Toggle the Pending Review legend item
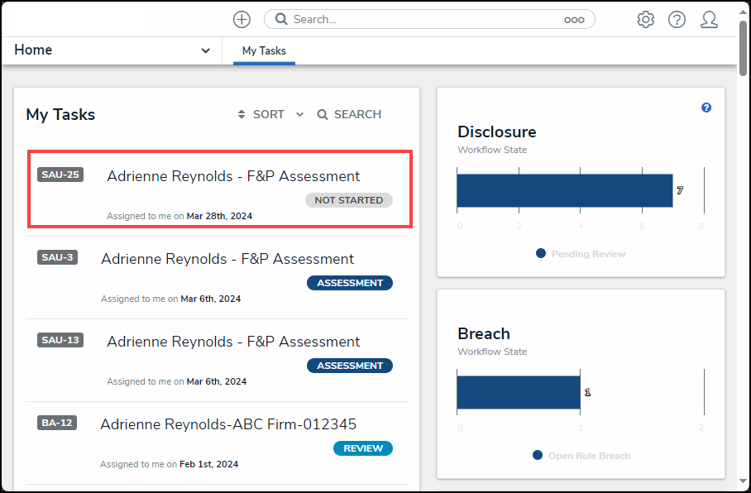 pyautogui.click(x=580, y=254)
